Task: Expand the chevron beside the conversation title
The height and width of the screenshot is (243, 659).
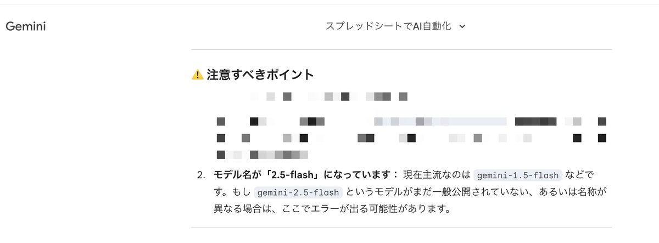Action: pos(462,26)
